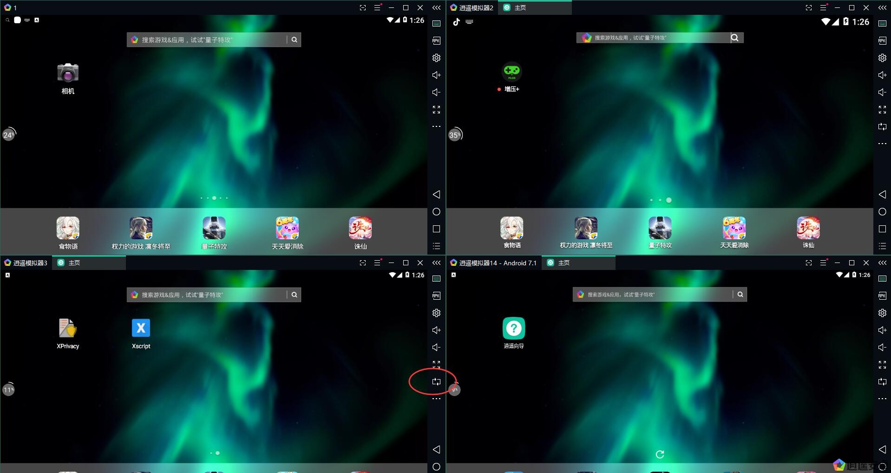891x473 pixels.
Task: Toggle fullscreen from emulator 1 sidebar
Action: [436, 110]
